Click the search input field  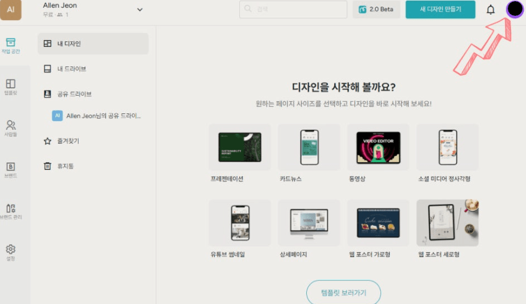[293, 9]
